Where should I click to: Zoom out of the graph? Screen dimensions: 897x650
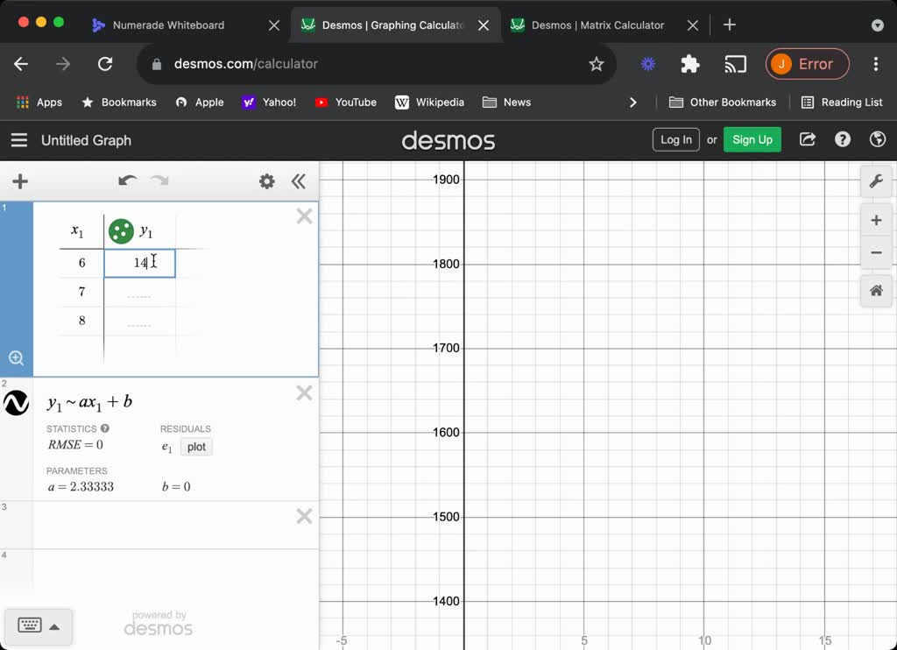tap(875, 253)
